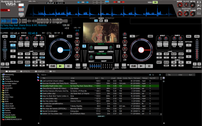This screenshot has height=126, width=202.
Task: Click the loop IN button on deck 1
Action: 20,54
